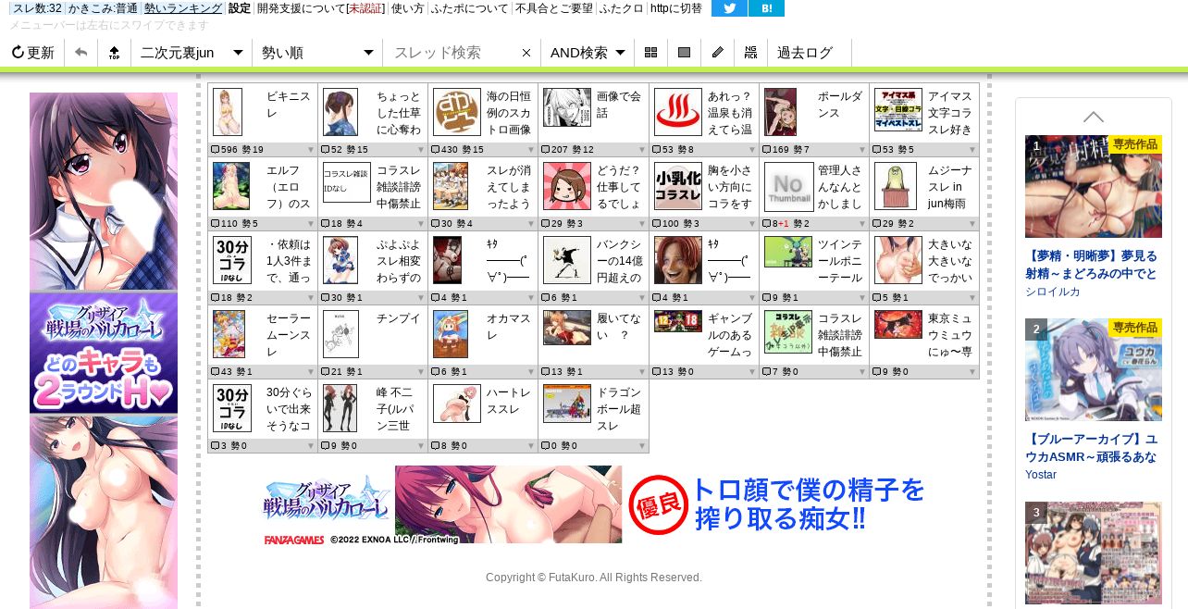Click the Twitter share button
1188x609 pixels.
tap(729, 8)
